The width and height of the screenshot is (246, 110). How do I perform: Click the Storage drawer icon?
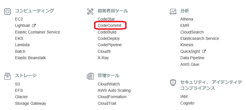click(7, 76)
